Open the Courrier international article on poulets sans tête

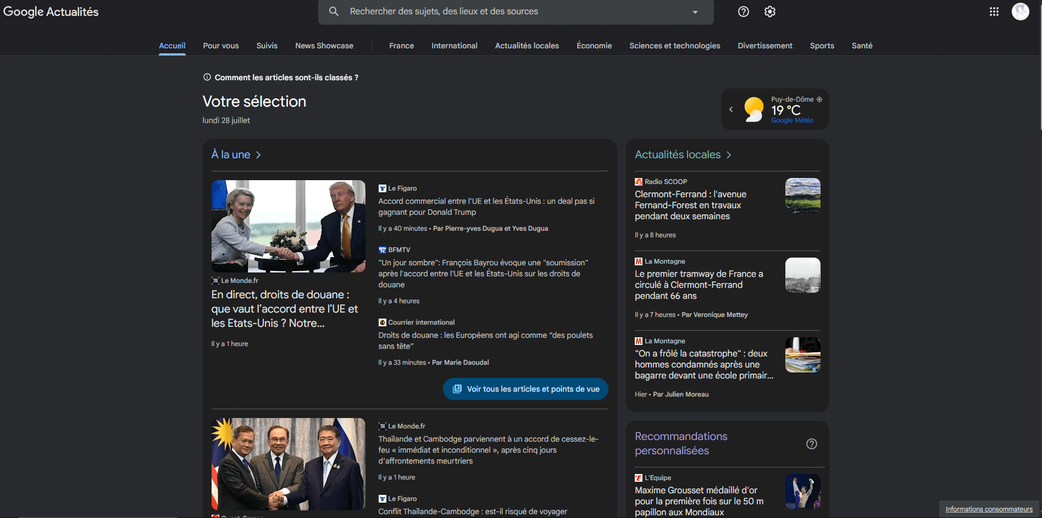click(x=485, y=341)
